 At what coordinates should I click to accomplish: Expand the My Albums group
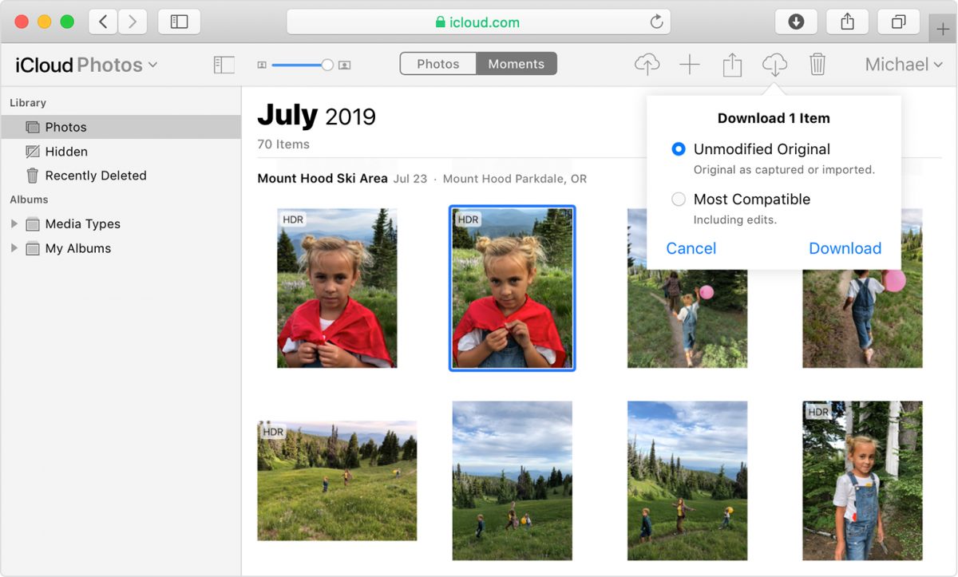tap(14, 248)
